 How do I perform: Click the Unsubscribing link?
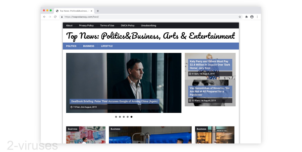click(148, 25)
